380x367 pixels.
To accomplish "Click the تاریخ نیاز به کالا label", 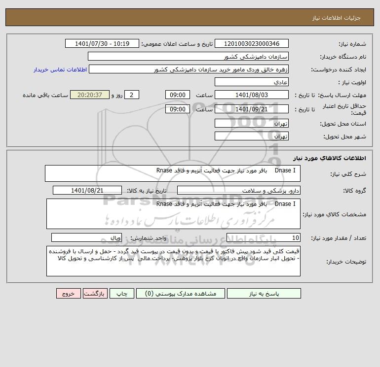I will point(147,191).
